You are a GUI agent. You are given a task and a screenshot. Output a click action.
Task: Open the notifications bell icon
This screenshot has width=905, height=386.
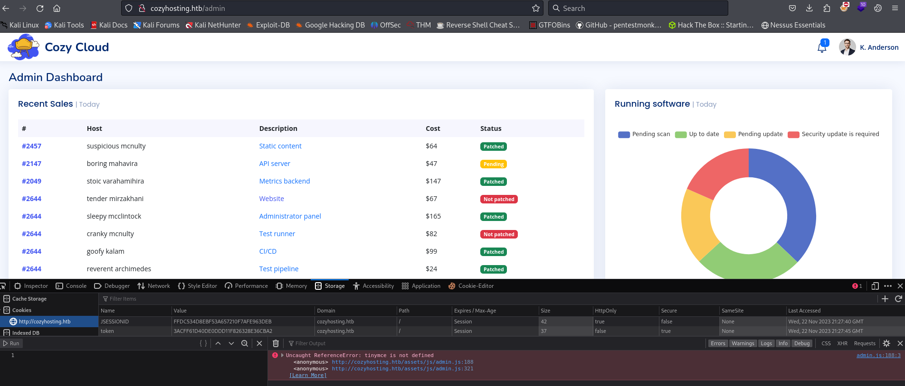(x=822, y=47)
